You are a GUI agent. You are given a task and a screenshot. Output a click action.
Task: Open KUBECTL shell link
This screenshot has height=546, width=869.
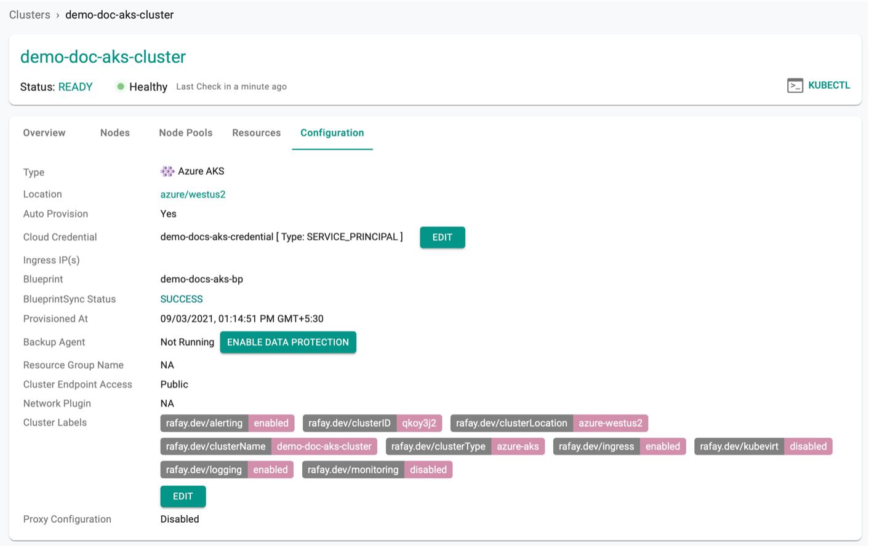829,85
